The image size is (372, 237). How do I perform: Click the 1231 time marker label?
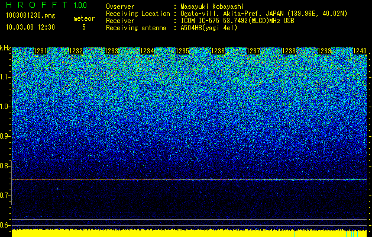pyautogui.click(x=41, y=51)
